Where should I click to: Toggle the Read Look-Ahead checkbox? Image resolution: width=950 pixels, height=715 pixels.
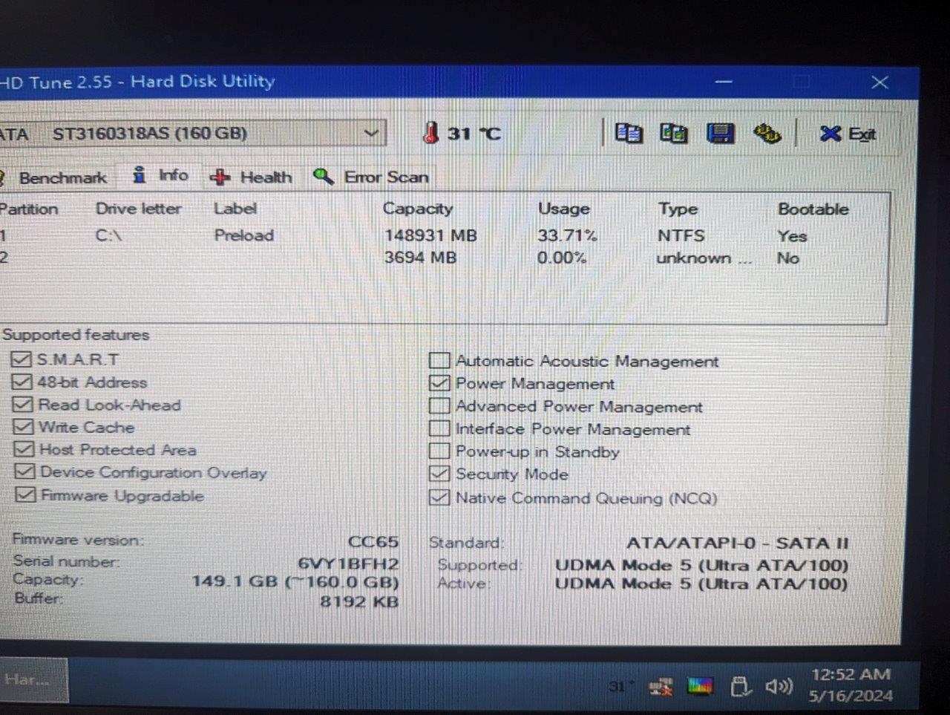(x=22, y=405)
